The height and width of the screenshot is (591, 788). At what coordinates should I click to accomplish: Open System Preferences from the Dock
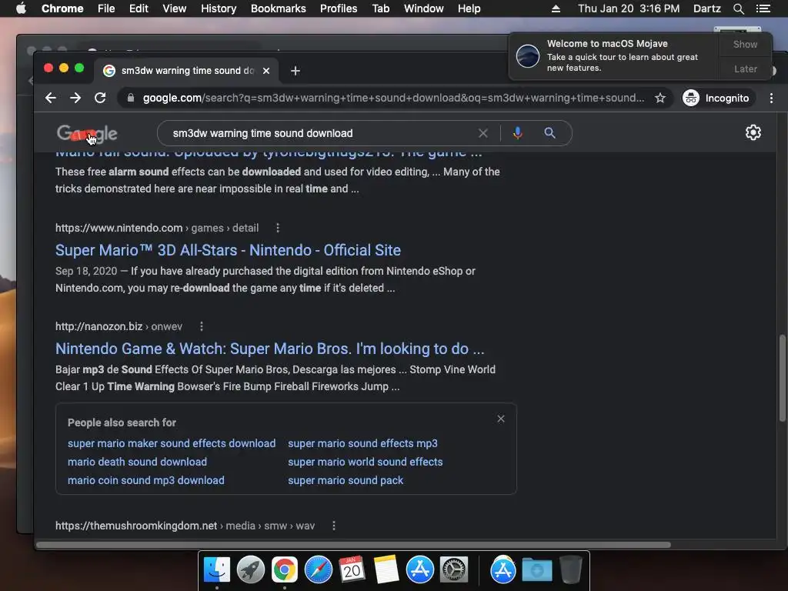coord(454,570)
